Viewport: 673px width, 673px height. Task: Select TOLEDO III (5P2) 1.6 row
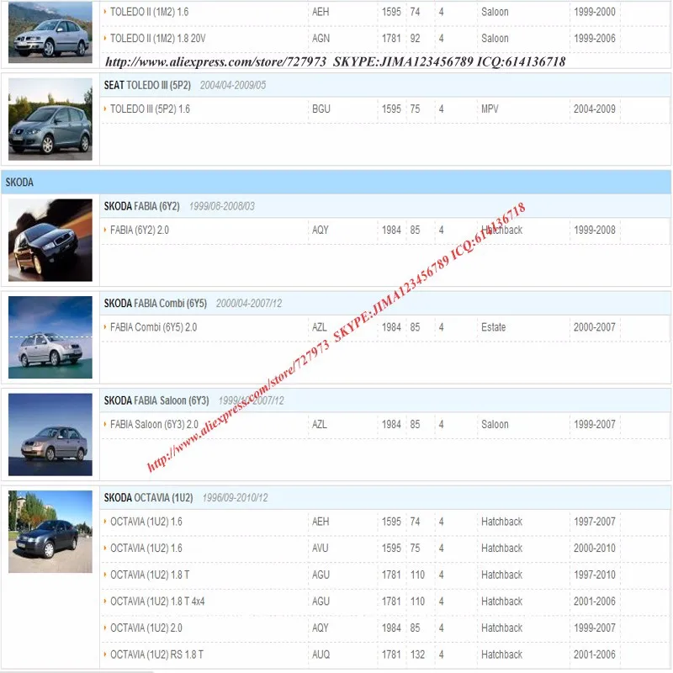point(385,109)
